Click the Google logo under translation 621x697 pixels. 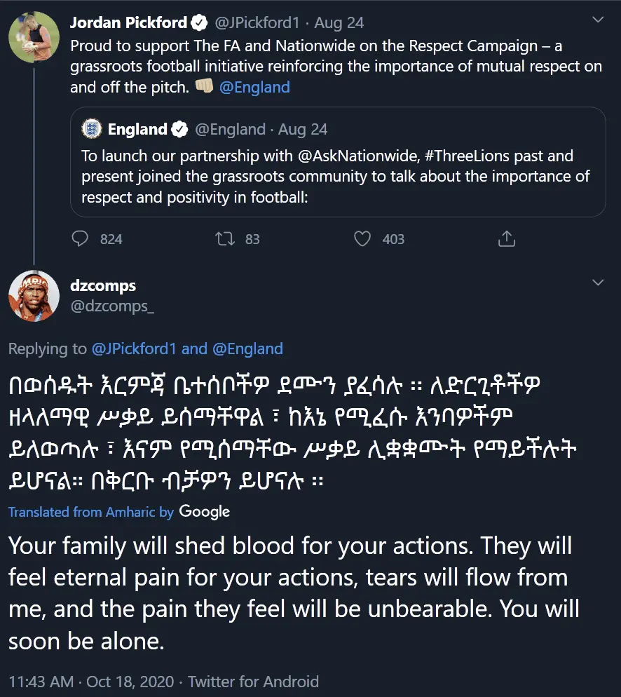tap(204, 512)
